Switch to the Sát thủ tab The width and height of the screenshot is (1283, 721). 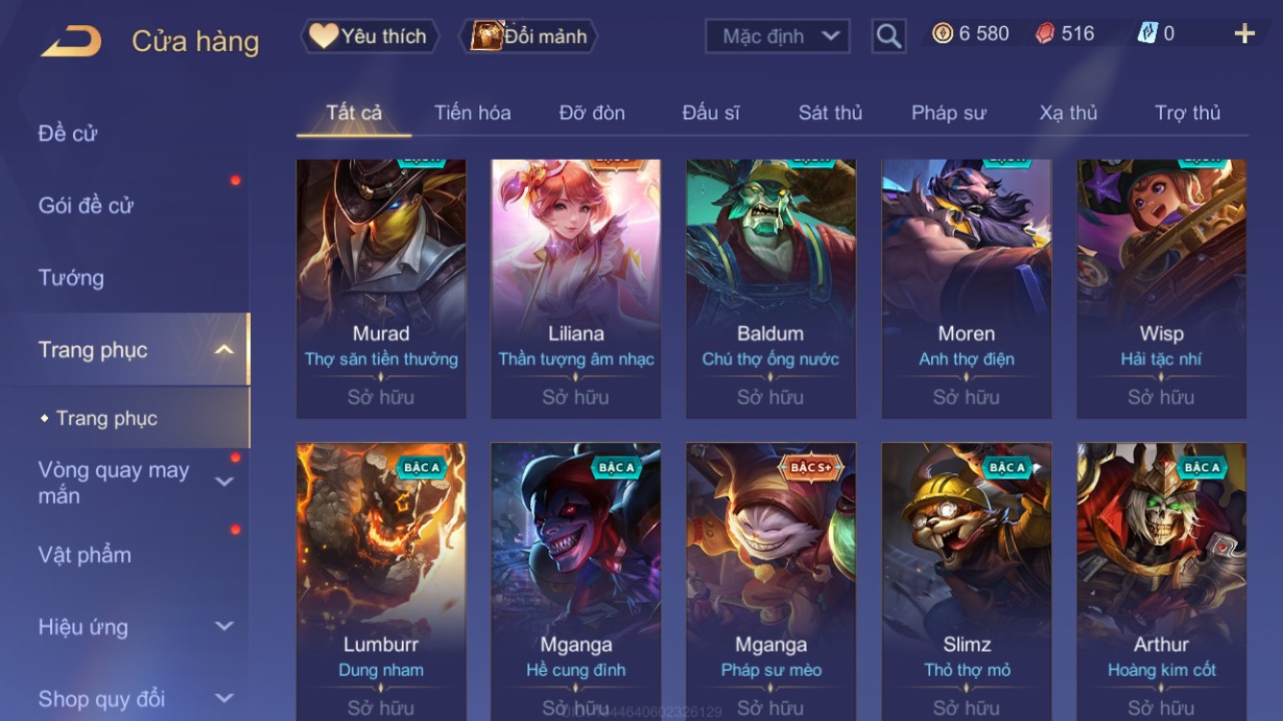point(830,112)
